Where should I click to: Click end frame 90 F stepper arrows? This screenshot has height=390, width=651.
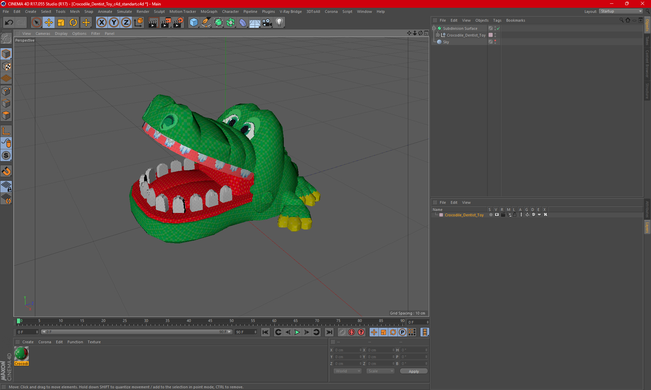tap(255, 332)
